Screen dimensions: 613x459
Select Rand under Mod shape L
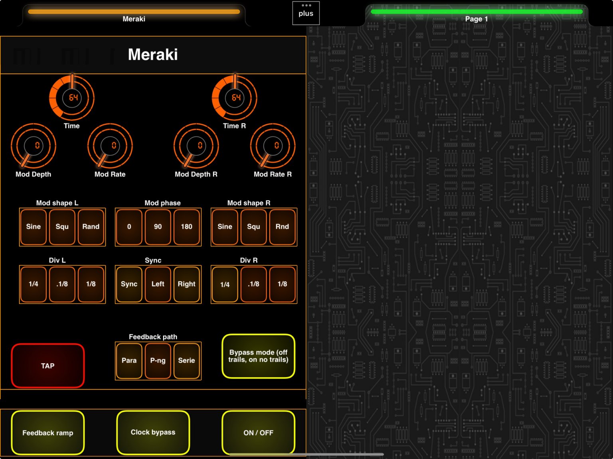click(x=91, y=227)
